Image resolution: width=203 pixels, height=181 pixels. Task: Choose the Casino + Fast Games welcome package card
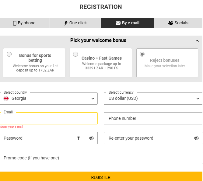pos(101,63)
